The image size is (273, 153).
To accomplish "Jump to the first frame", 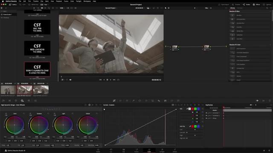I will coord(100,80).
